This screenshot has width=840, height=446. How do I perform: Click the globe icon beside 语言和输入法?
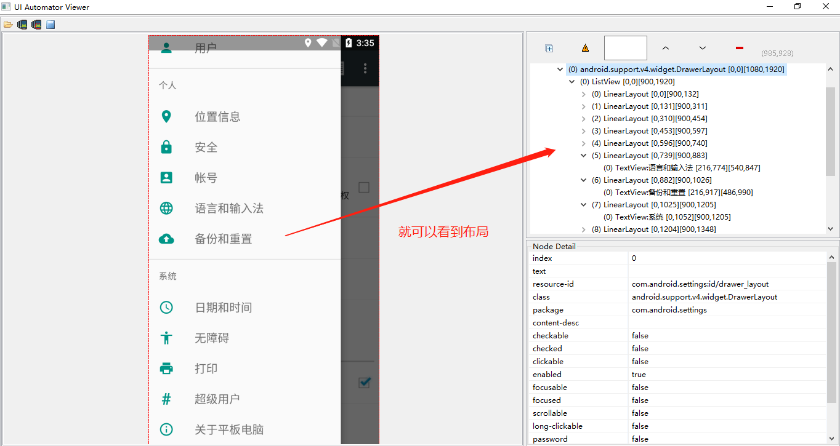click(166, 208)
